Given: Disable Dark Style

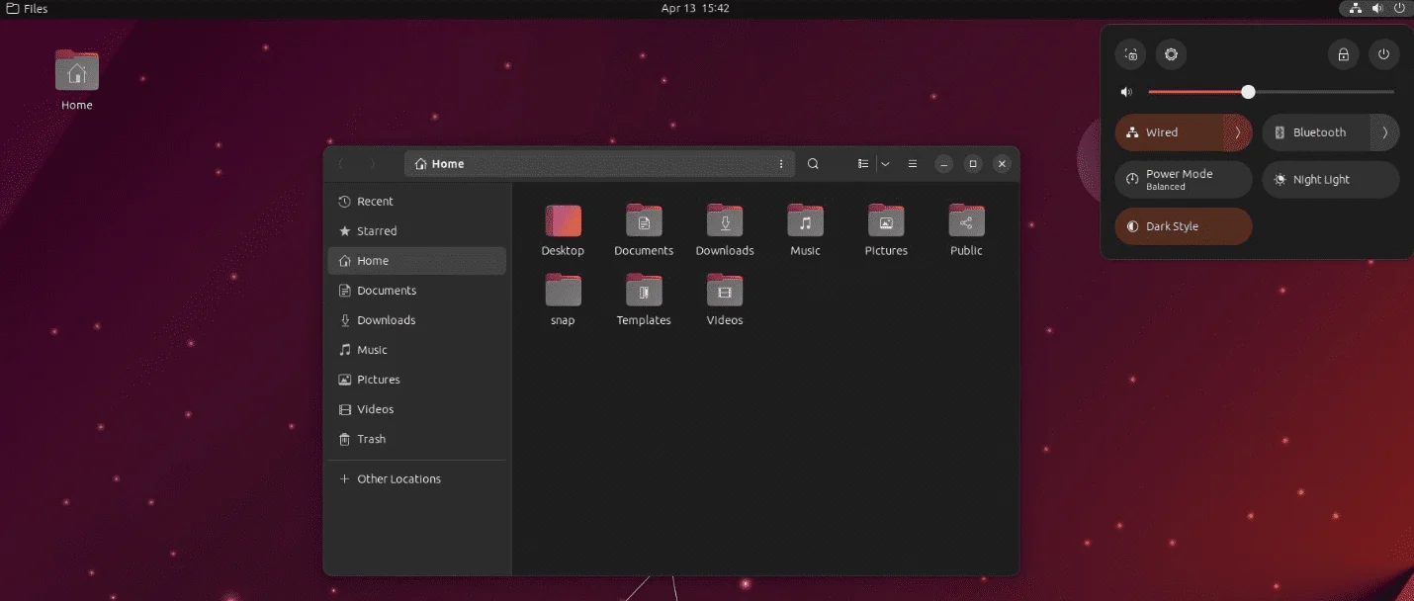Looking at the screenshot, I should tap(1184, 226).
